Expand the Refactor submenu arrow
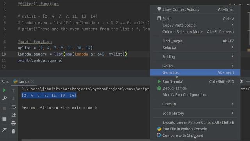 click(x=232, y=47)
